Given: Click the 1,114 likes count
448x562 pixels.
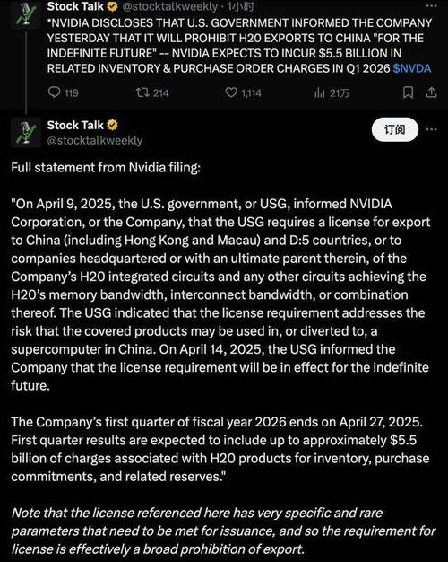Looking at the screenshot, I should point(251,93).
